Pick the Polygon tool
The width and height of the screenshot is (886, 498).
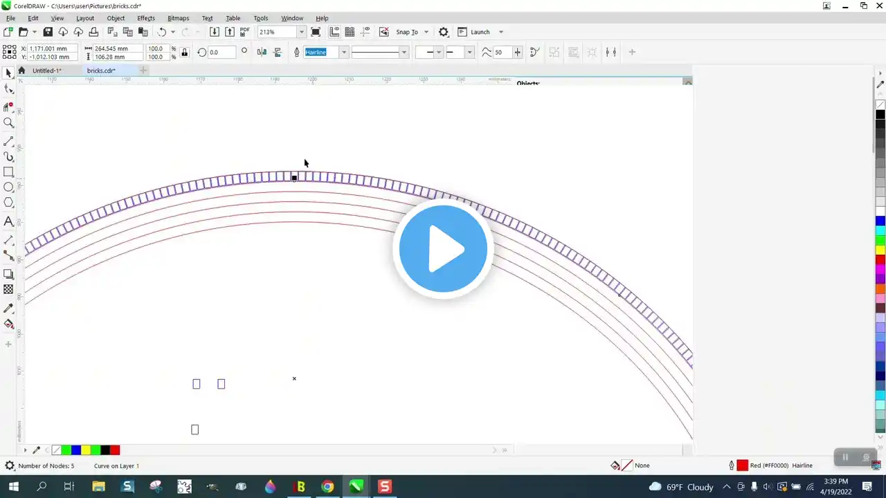[9, 203]
